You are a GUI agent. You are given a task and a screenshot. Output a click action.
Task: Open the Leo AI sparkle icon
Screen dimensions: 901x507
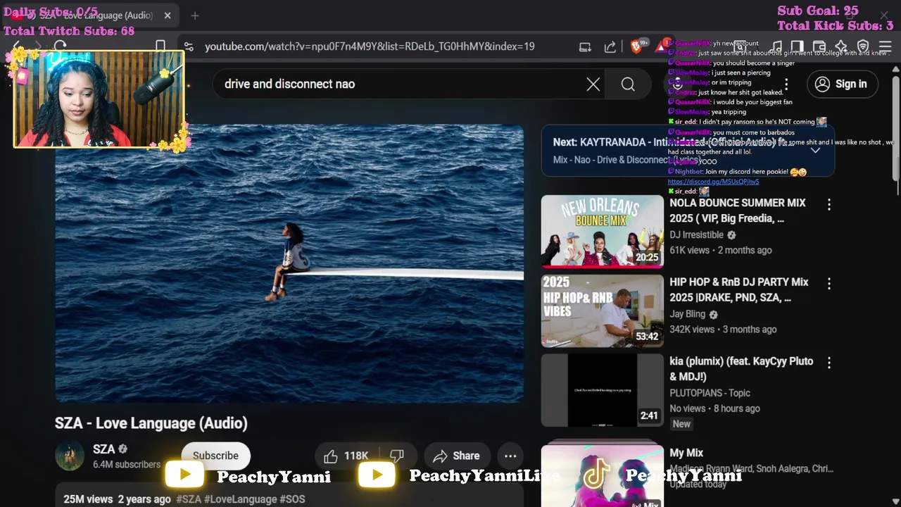(x=841, y=46)
